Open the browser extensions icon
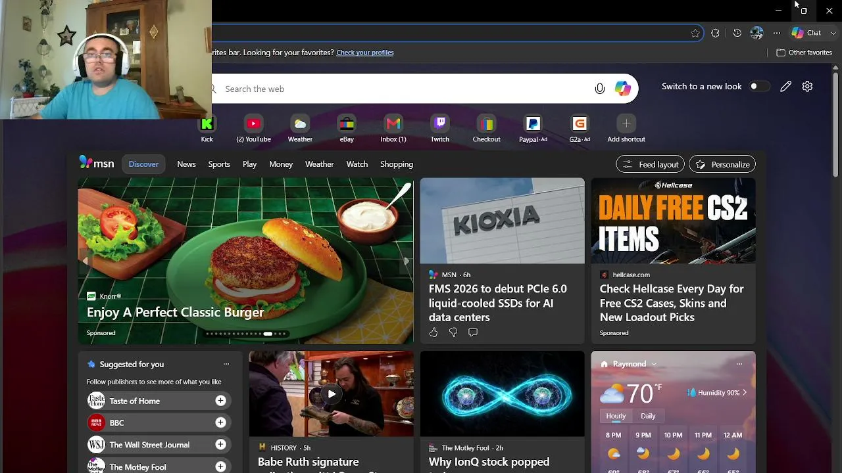This screenshot has width=842, height=473. pyautogui.click(x=716, y=33)
